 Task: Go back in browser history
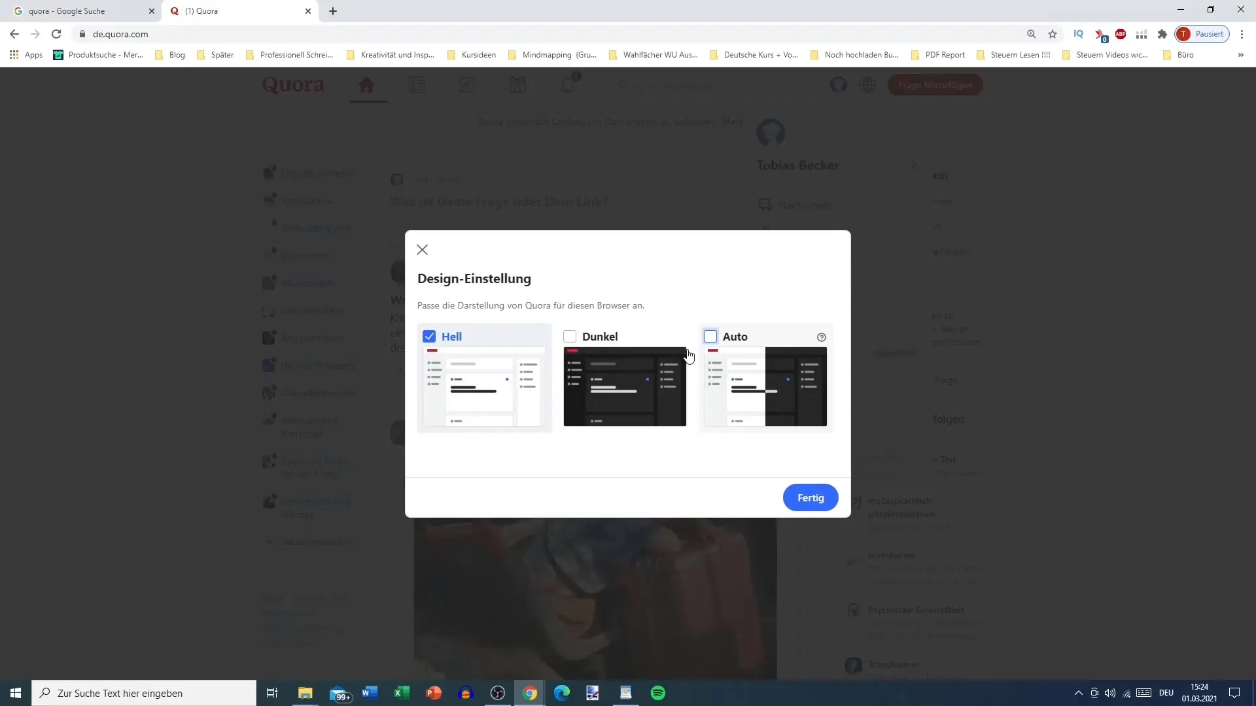coord(14,34)
